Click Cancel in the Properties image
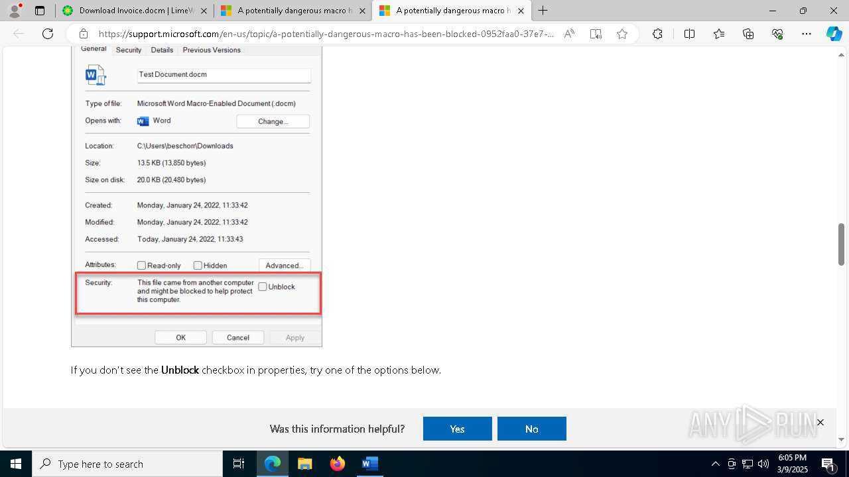 pos(238,337)
